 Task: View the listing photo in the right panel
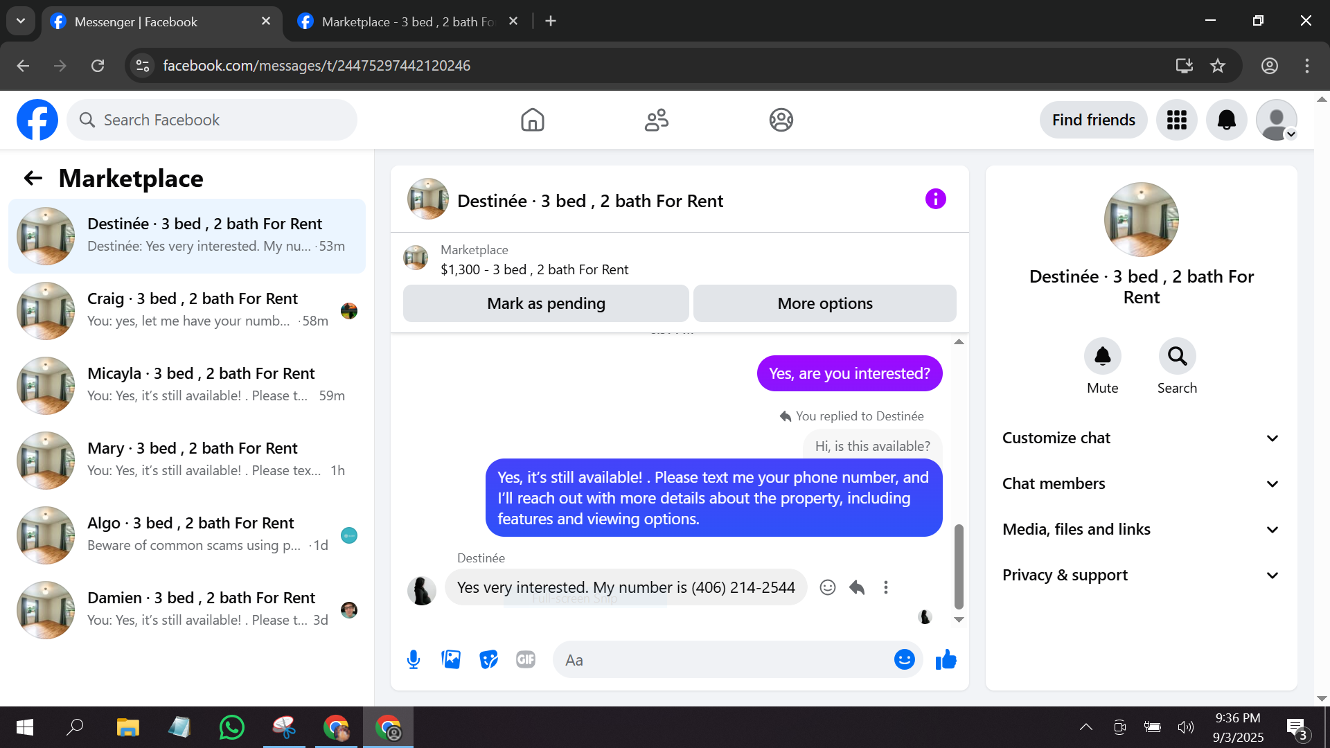click(x=1142, y=220)
